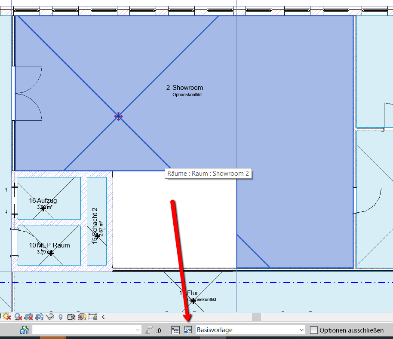The image size is (393, 339).
Task: Select the 16 Aufzug room label
Action: pos(43,201)
